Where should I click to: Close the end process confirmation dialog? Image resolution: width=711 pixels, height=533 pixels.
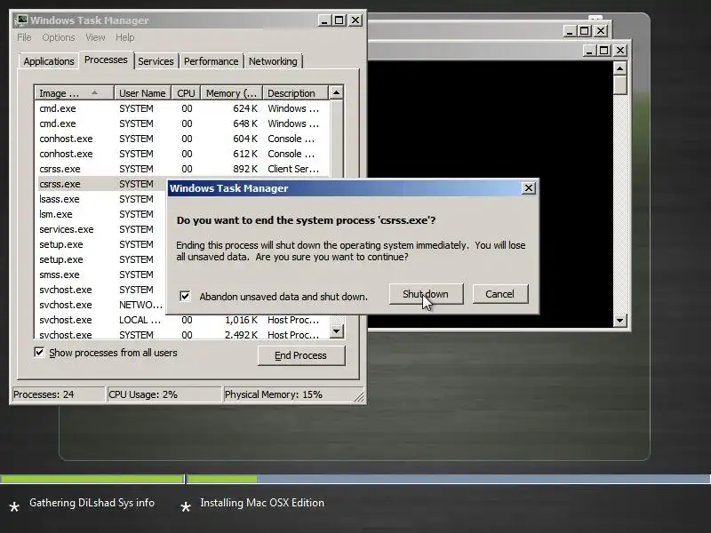point(528,188)
